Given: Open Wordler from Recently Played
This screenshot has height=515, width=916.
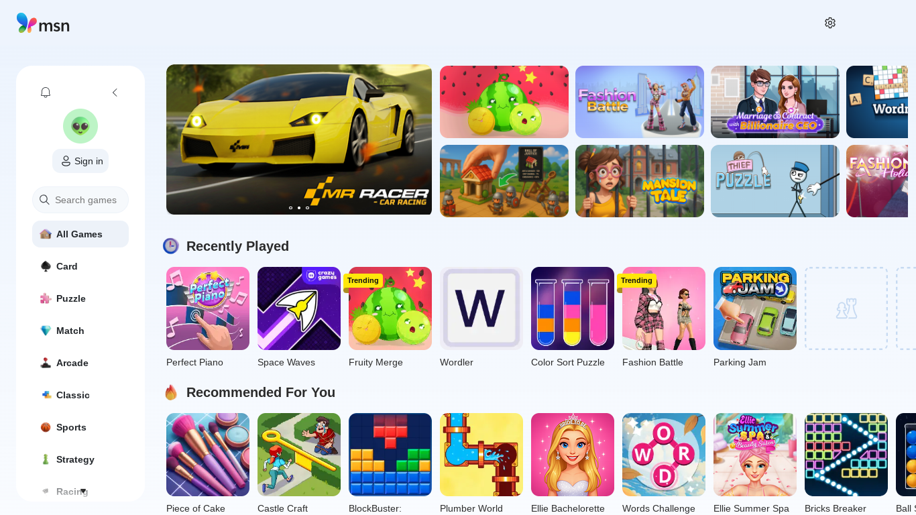Looking at the screenshot, I should point(481,308).
